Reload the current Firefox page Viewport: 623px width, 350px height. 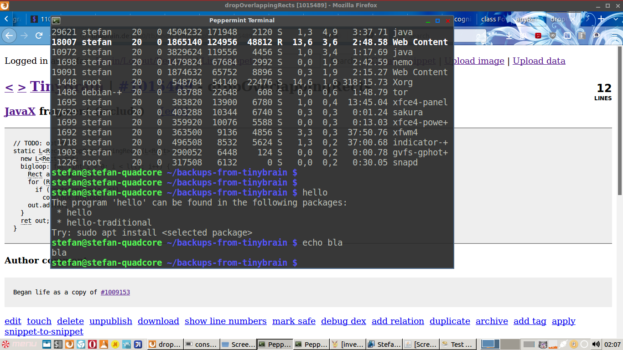tap(39, 36)
